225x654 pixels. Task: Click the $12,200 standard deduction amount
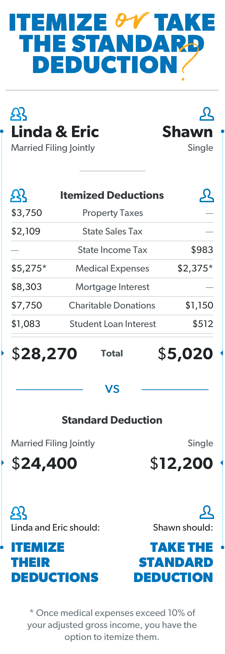(x=181, y=463)
